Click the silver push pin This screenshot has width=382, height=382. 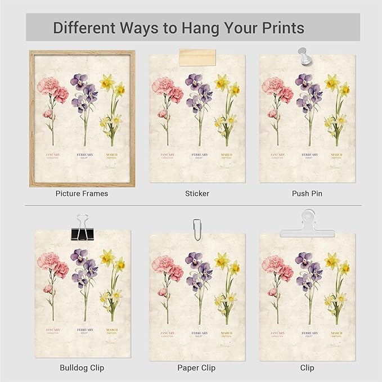pos(305,59)
